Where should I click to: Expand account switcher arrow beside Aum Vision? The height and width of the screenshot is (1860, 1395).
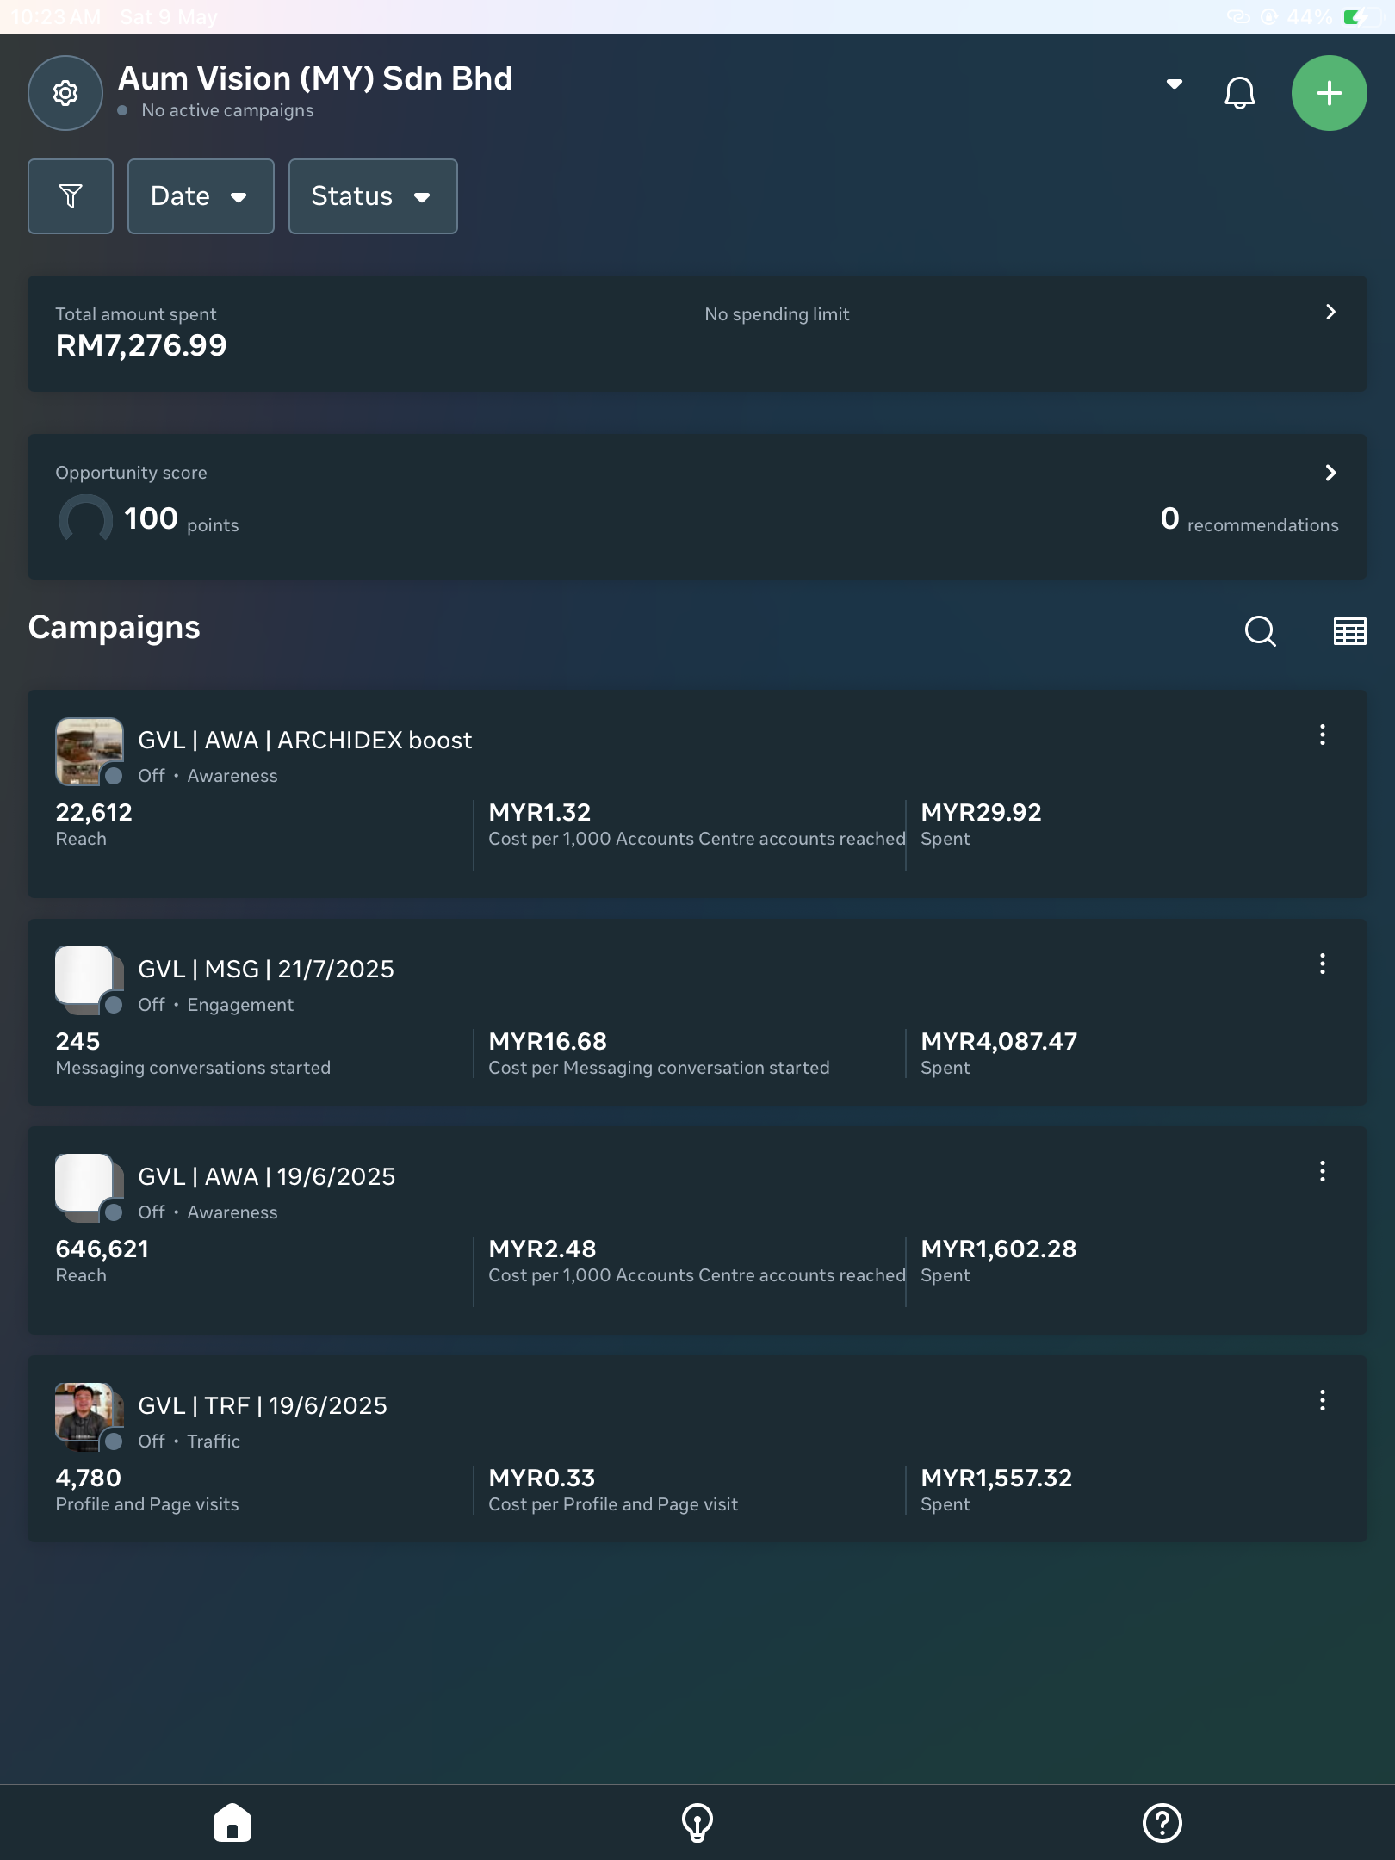pos(1174,84)
